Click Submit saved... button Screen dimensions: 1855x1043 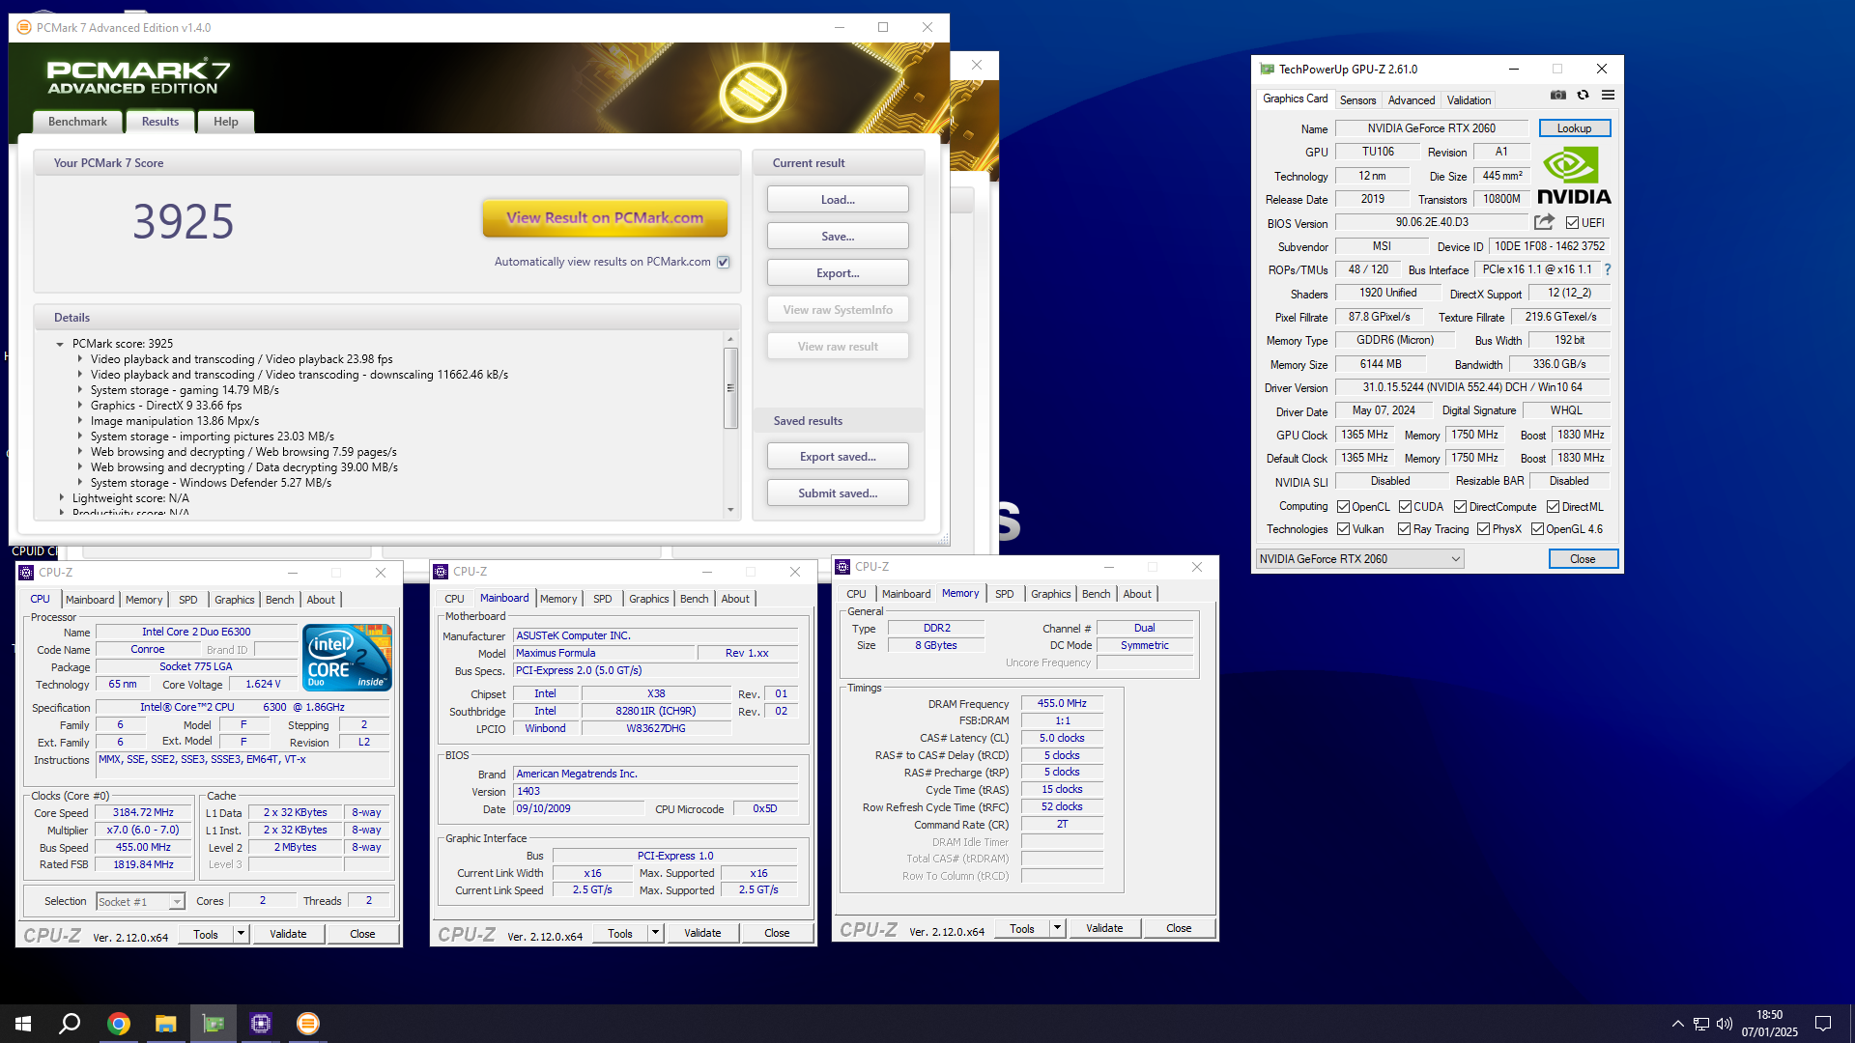838,493
